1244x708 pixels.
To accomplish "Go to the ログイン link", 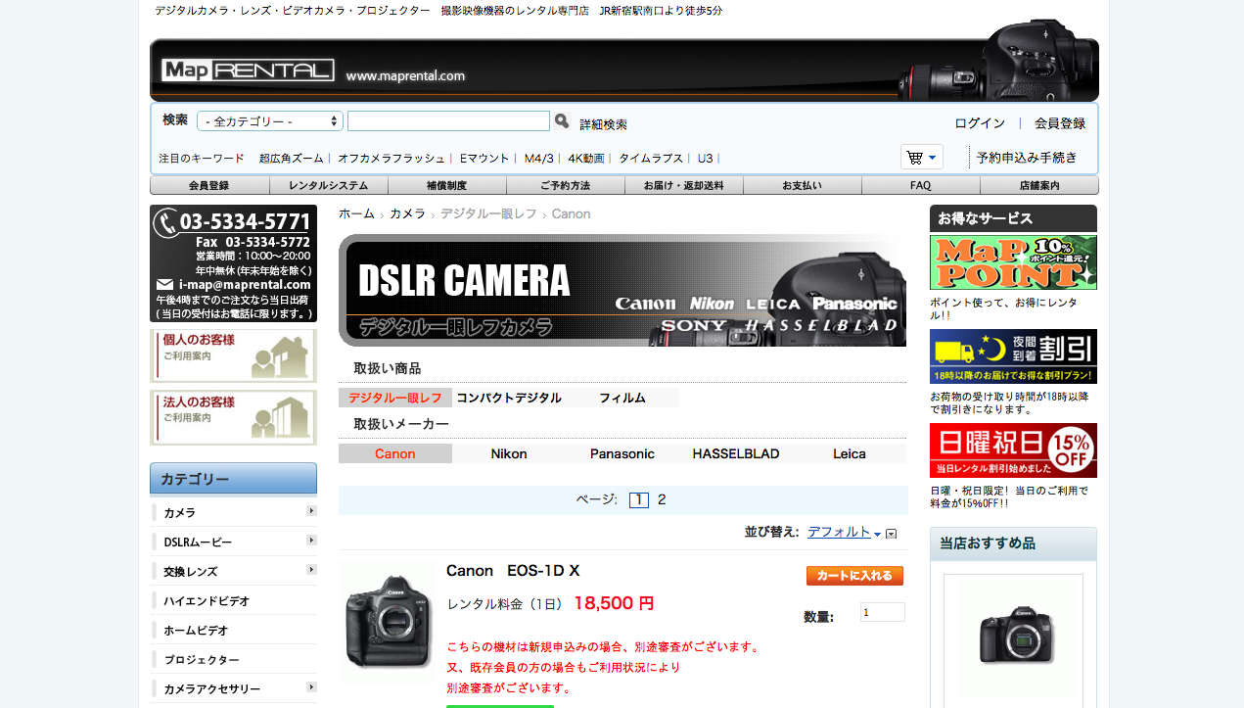I will point(980,123).
